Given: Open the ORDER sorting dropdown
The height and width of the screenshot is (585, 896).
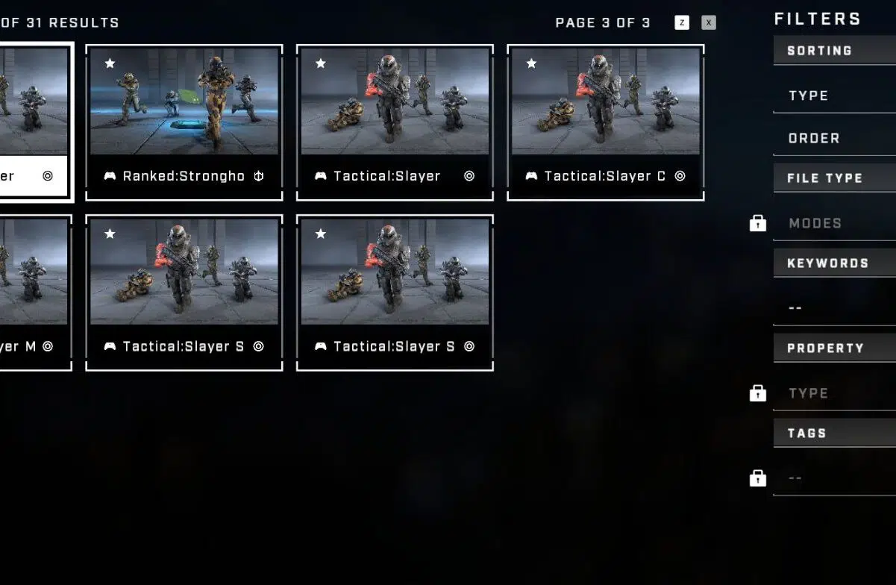Looking at the screenshot, I should point(835,139).
